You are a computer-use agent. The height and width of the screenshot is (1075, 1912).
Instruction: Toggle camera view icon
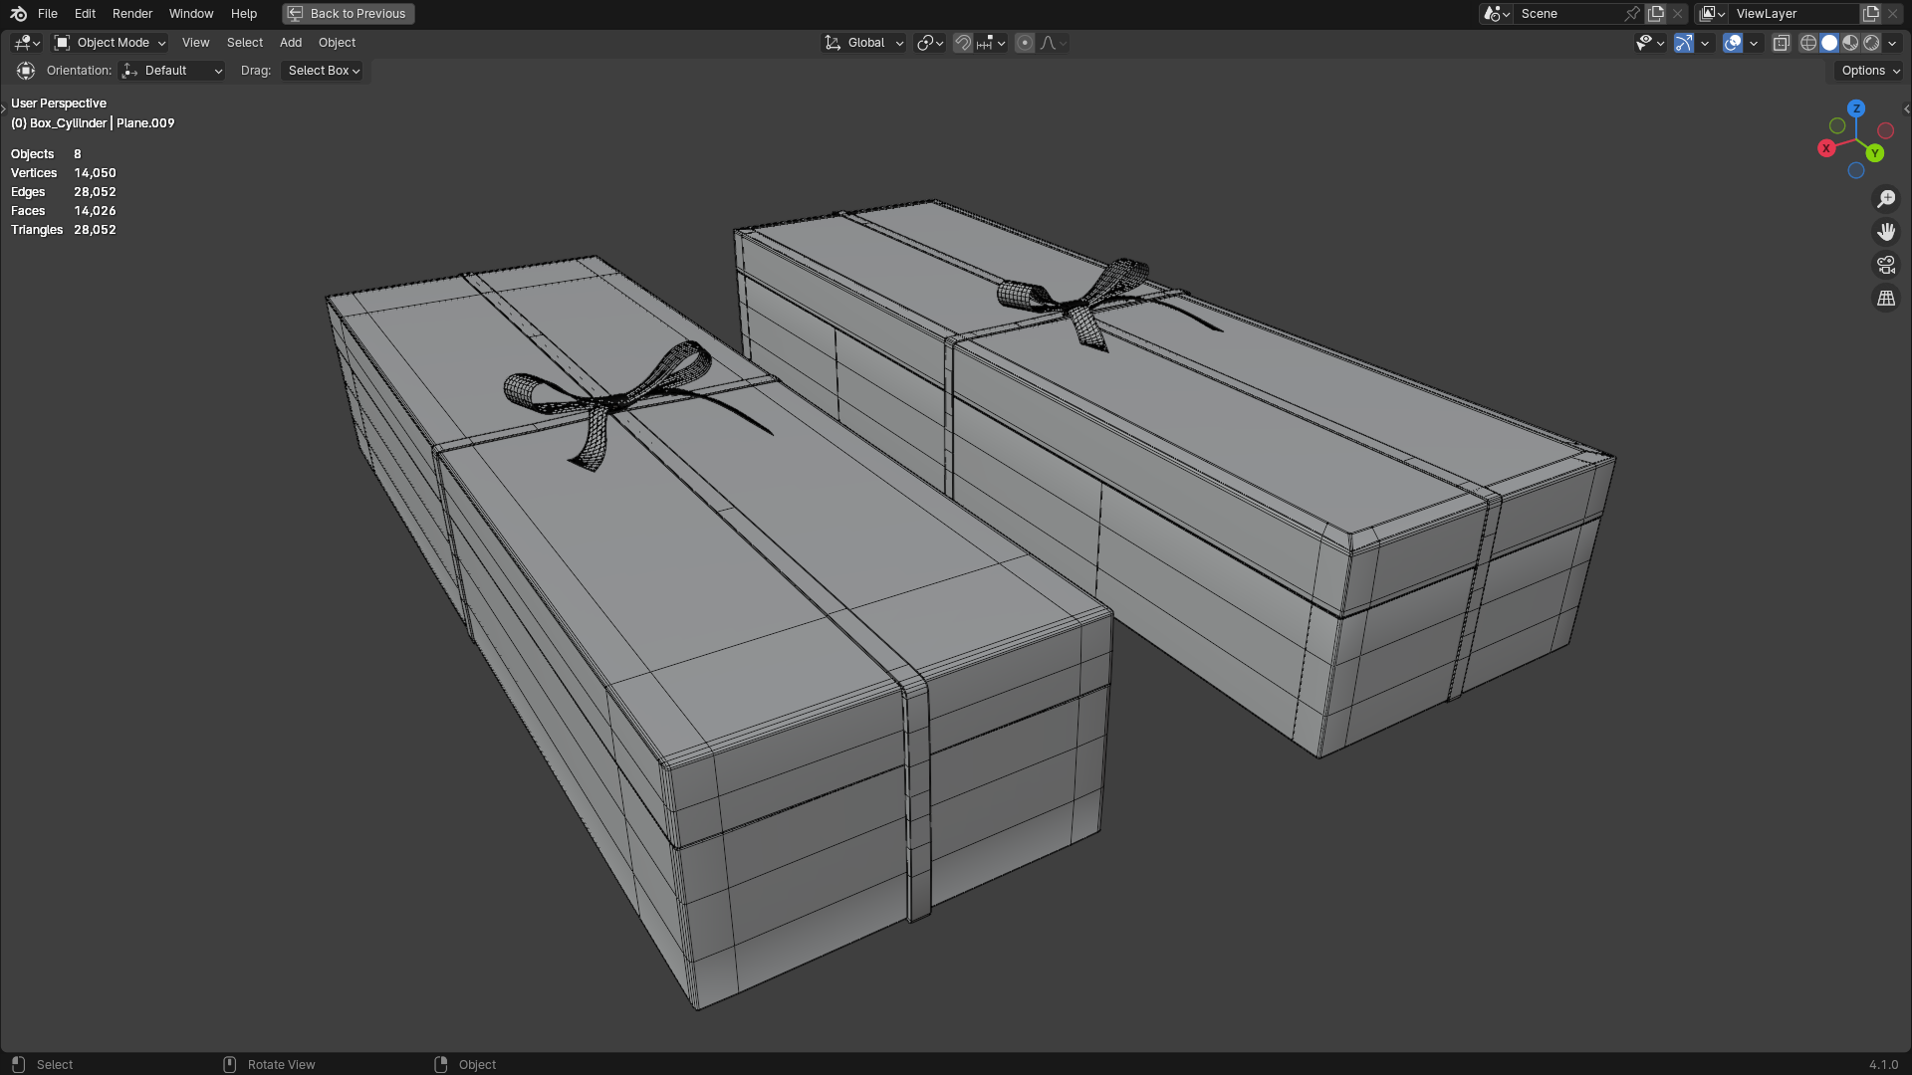click(x=1885, y=265)
